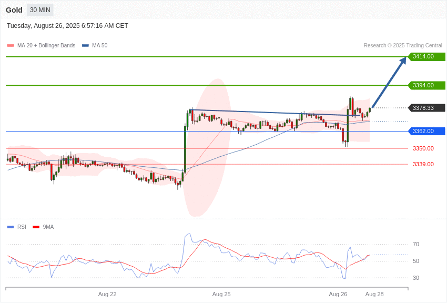Click the Aug 28 date axis label
447x303 pixels.
pos(374,294)
